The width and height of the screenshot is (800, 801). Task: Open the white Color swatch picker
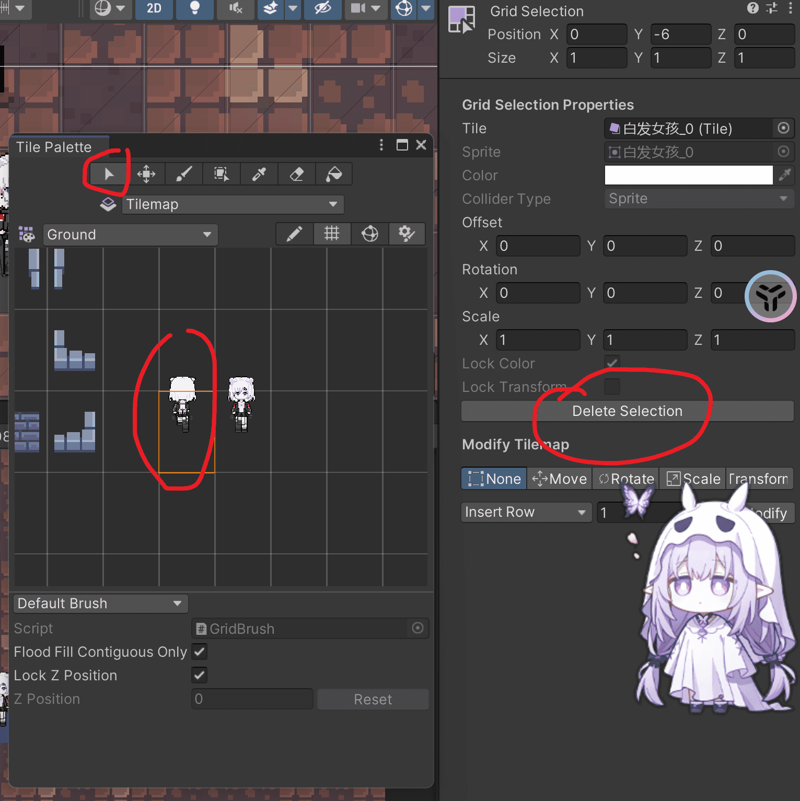click(x=689, y=175)
